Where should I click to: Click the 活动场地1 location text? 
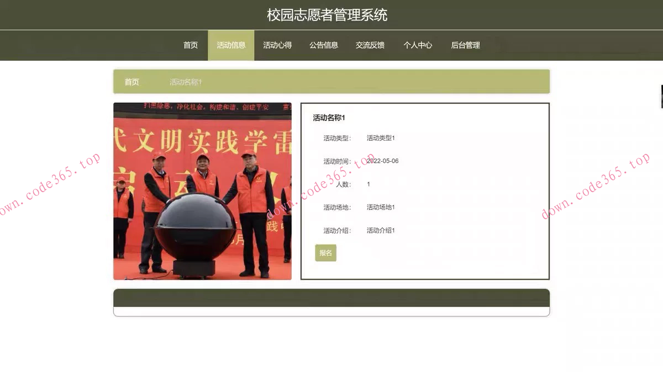point(381,207)
